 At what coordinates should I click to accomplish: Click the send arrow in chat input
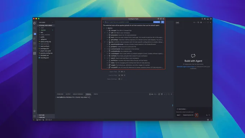(209, 115)
